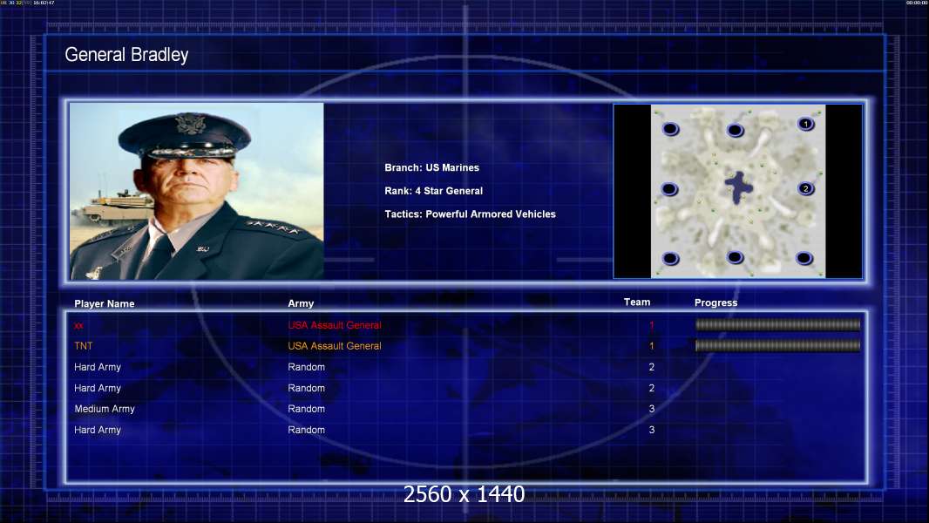The width and height of the screenshot is (929, 523).
Task: Select the bottom-left corner start marker on minimap
Action: point(670,258)
